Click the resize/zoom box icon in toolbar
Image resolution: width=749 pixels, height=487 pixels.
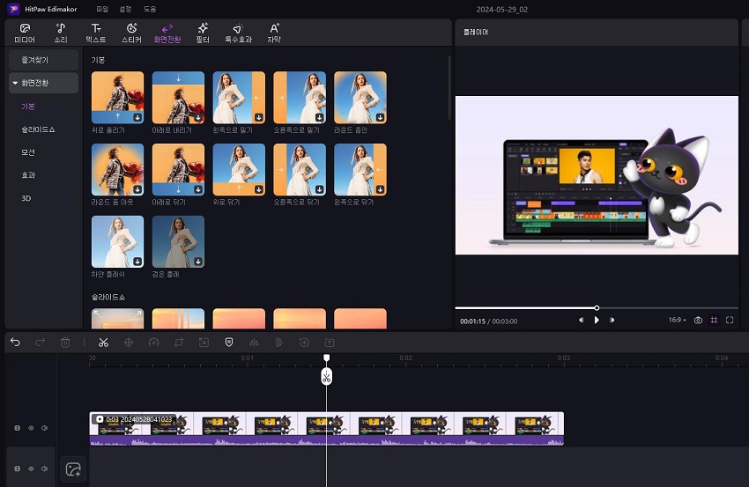tap(204, 343)
